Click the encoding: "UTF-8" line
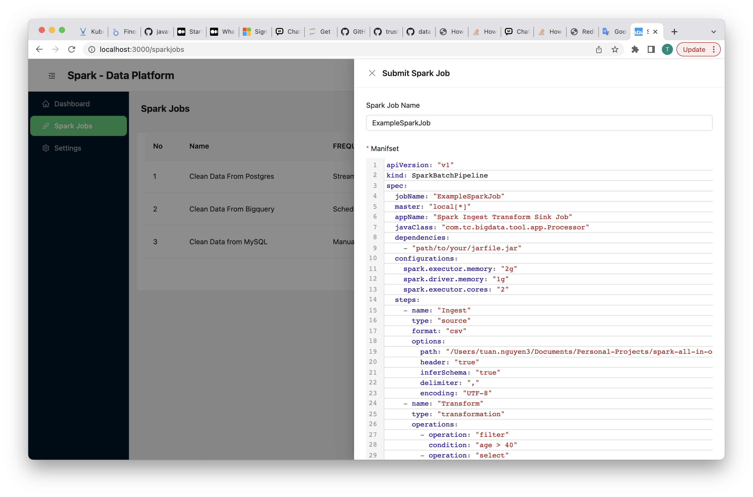The width and height of the screenshot is (753, 497). [x=548, y=393]
